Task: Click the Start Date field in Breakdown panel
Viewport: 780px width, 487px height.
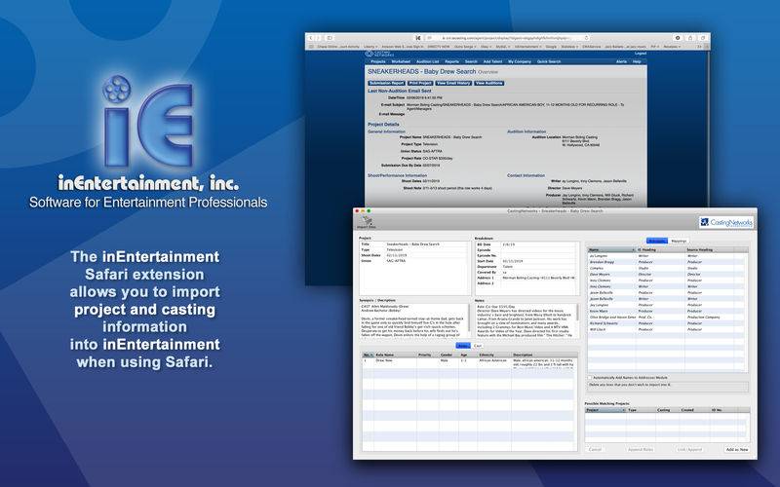Action: (539, 261)
